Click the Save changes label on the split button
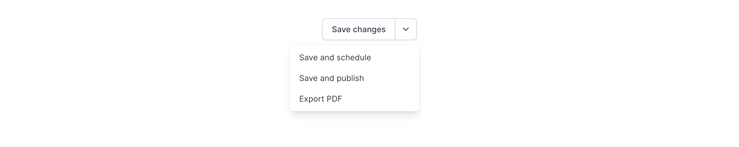The width and height of the screenshot is (739, 147). point(359,29)
